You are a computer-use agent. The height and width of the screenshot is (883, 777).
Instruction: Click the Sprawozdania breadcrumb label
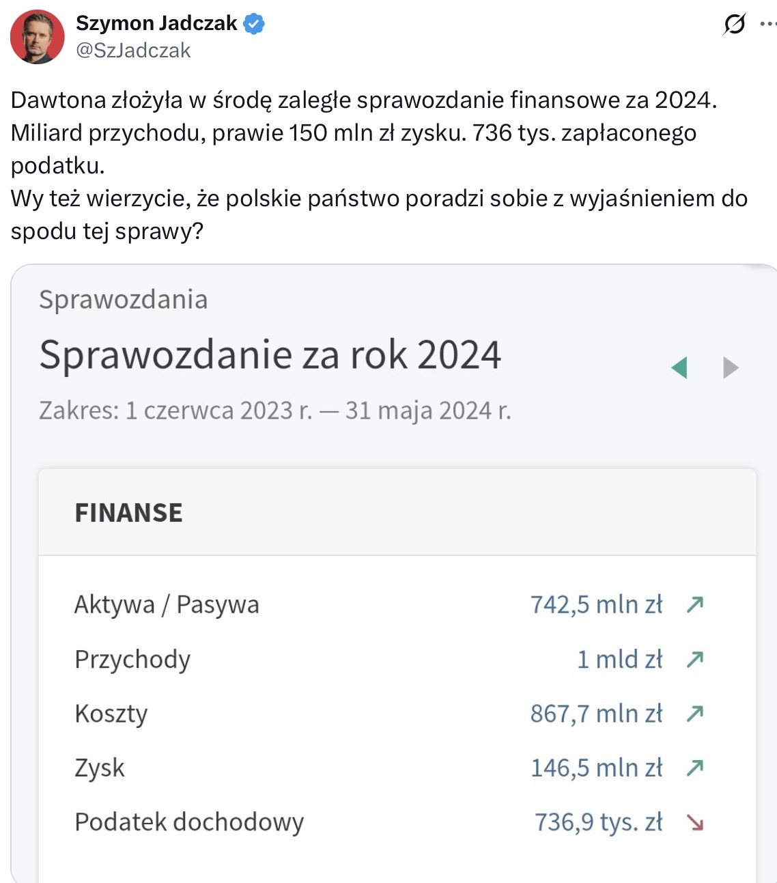123,300
